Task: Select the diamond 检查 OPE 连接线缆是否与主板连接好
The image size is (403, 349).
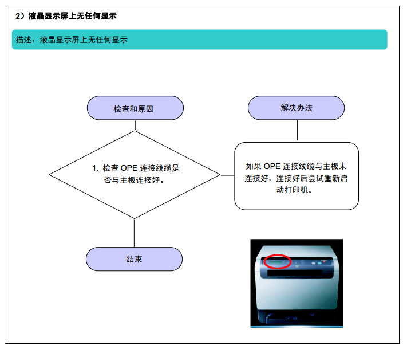Action: pos(135,175)
